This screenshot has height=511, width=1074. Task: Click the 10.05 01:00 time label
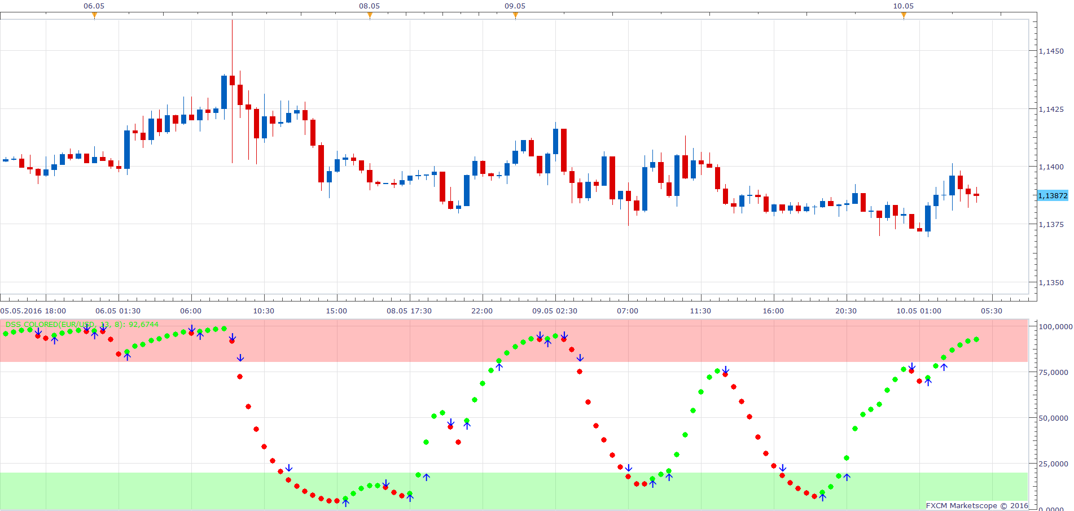(x=919, y=311)
